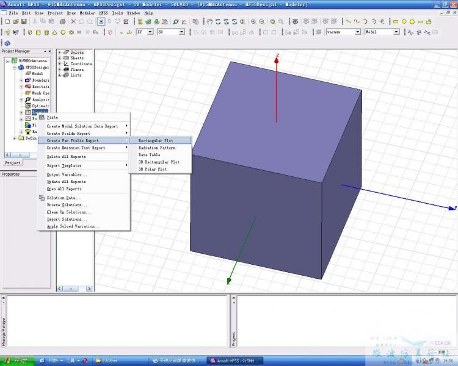
Task: Switch to the Project tab
Action: [x=13, y=163]
